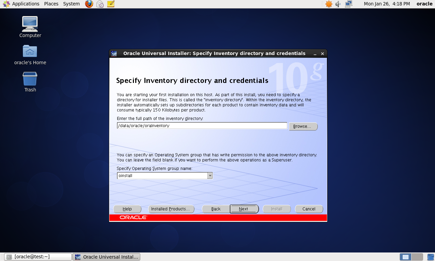Browse for inventory directory
Image resolution: width=435 pixels, height=261 pixels.
303,126
